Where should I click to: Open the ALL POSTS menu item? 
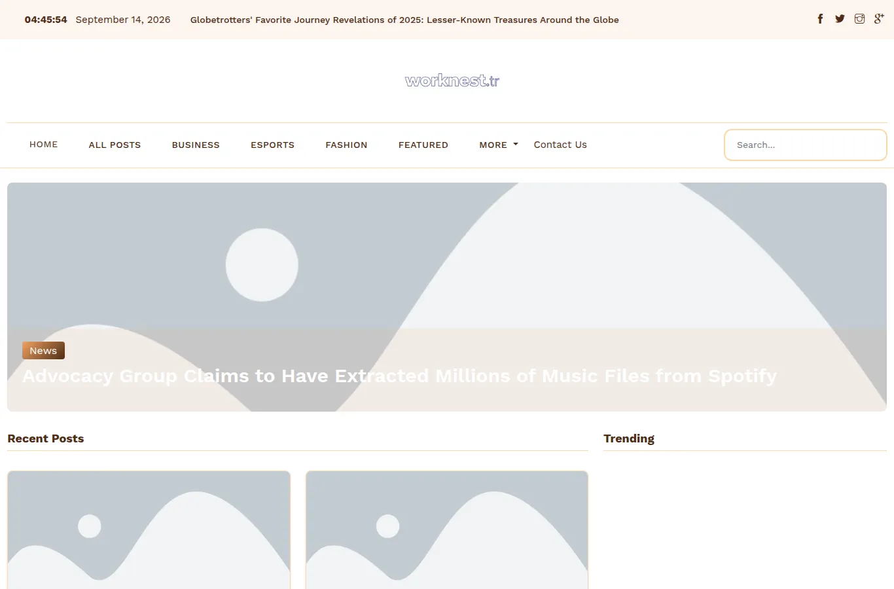115,145
